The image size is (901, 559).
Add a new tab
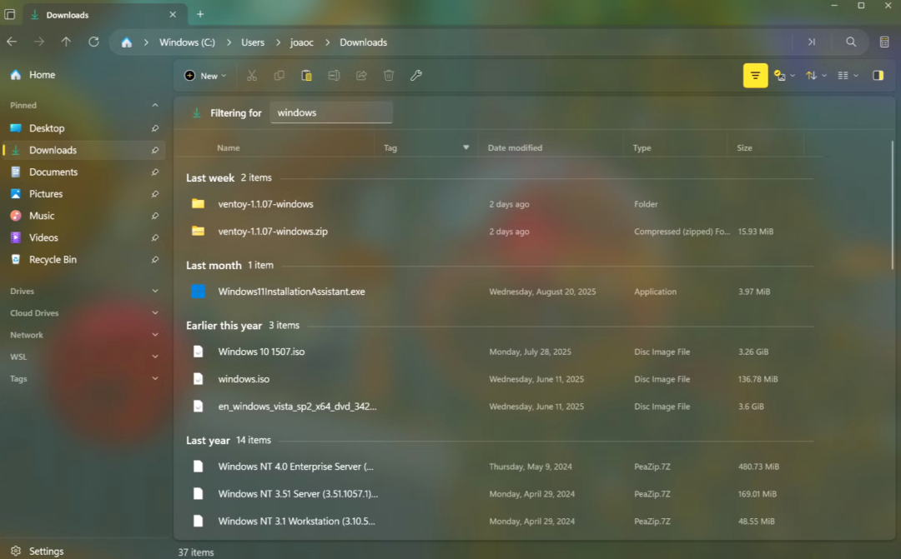click(x=200, y=14)
